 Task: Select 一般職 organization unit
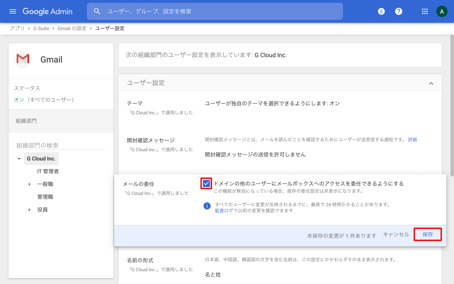tap(45, 184)
